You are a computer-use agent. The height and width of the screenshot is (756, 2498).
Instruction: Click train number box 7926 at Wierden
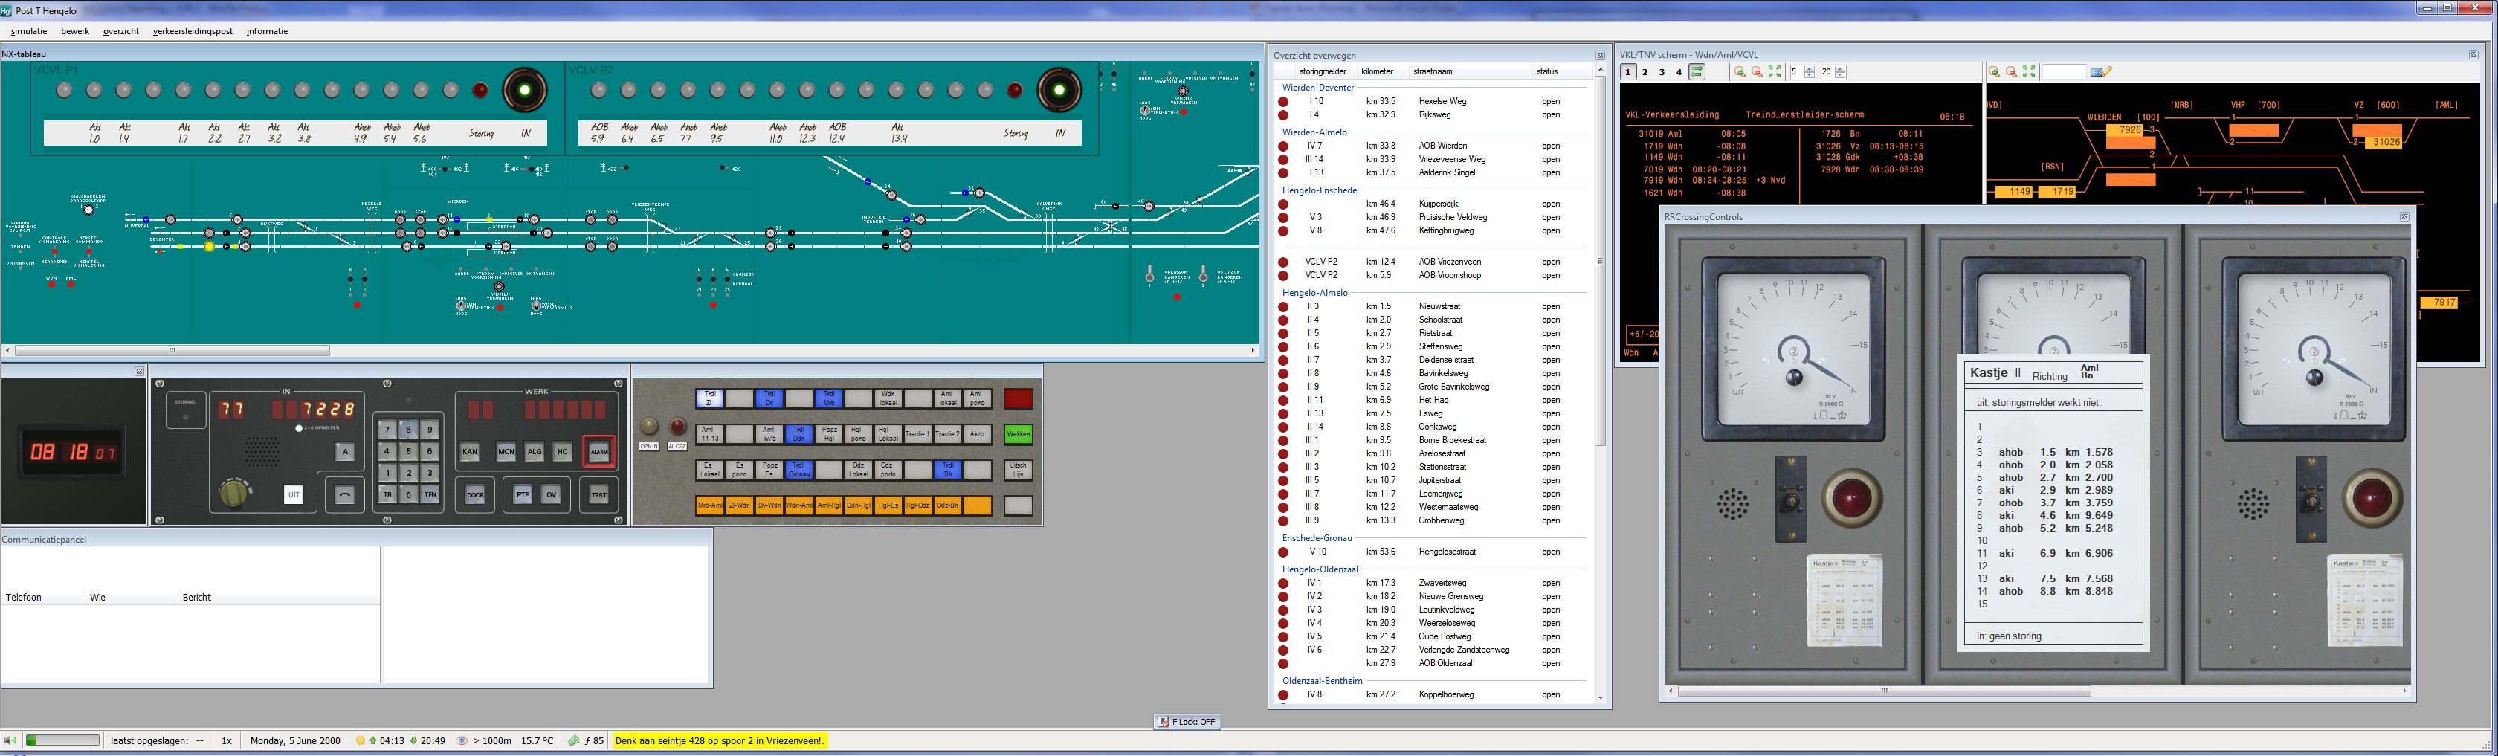click(2131, 130)
